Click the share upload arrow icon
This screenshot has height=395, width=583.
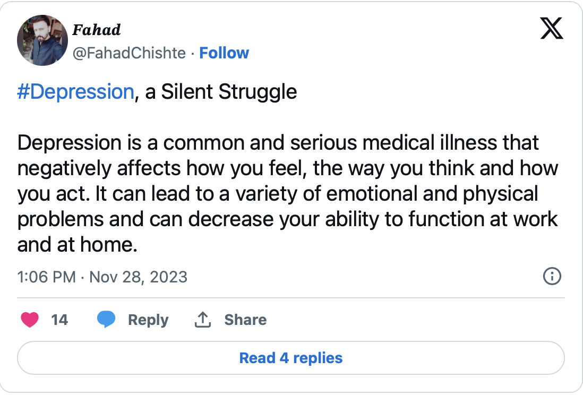(203, 320)
